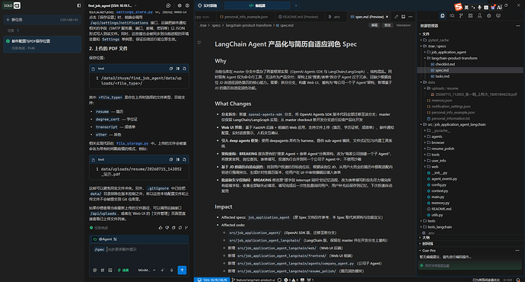
Task: Open the chat history clock icon
Action: click(168, 5)
